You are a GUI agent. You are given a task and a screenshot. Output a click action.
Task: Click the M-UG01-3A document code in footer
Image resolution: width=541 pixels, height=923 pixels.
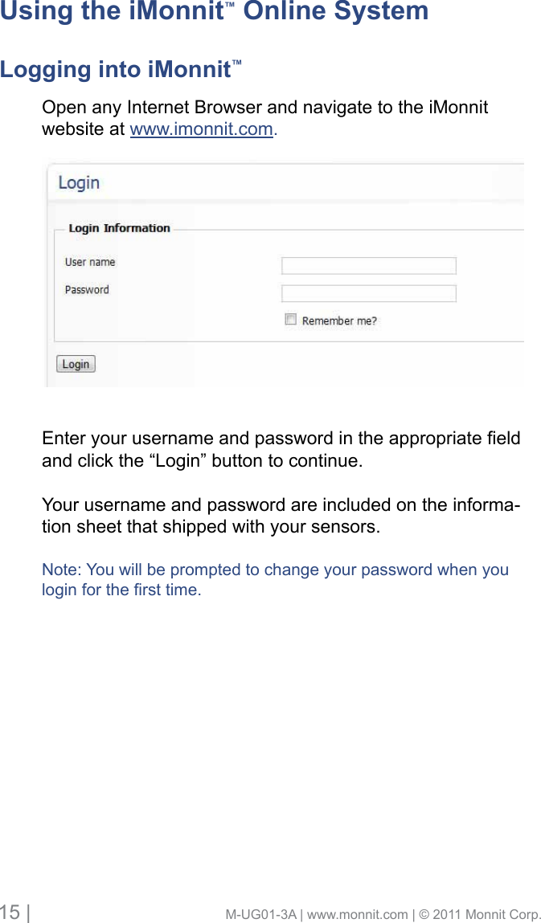(260, 914)
